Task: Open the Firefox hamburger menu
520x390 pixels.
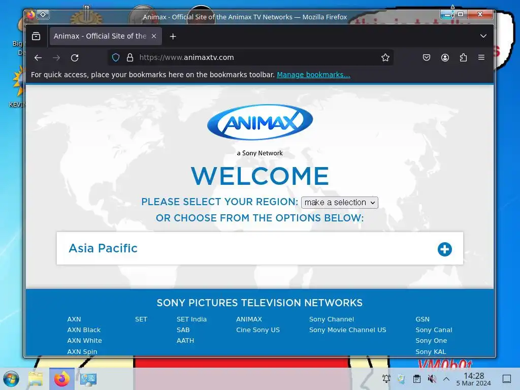Action: point(481,57)
